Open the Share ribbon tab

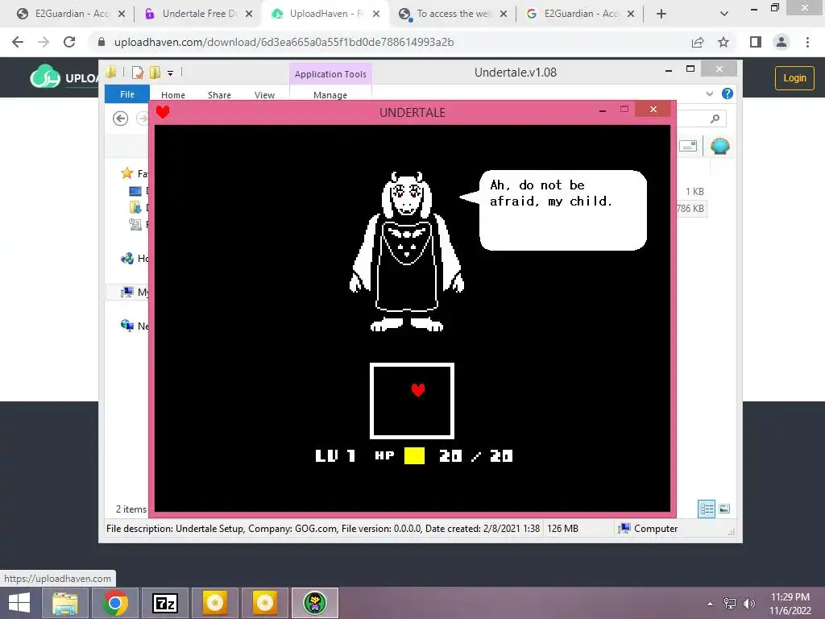tap(219, 95)
